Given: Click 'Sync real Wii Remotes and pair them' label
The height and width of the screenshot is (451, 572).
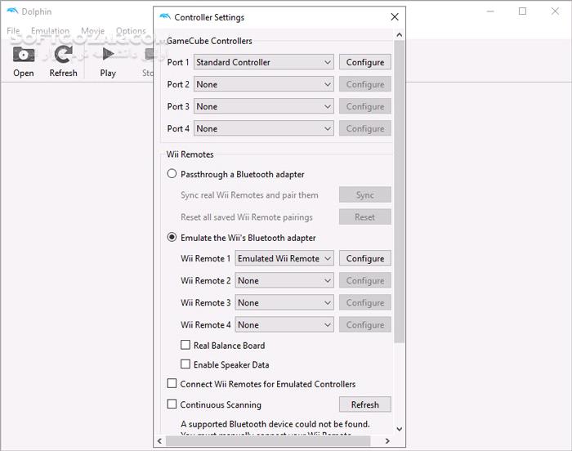Looking at the screenshot, I should coord(249,194).
